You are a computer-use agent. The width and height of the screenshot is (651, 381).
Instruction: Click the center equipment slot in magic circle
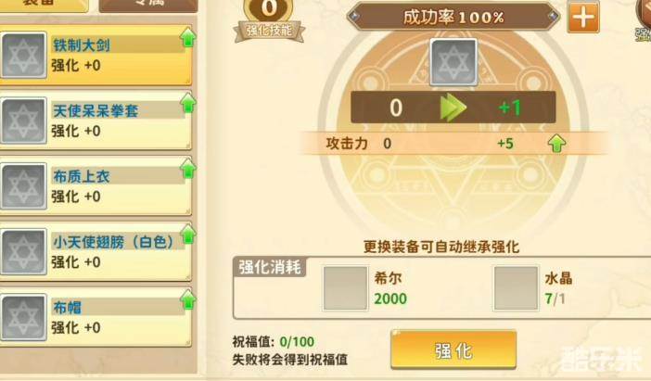(x=453, y=62)
